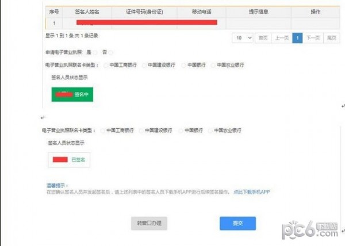Click the 提示信息 column header
This screenshot has height=246, width=345.
[259, 12]
